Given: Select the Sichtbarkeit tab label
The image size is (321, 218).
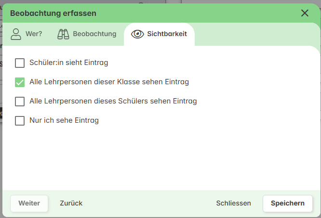Looking at the screenshot, I should coord(167,34).
